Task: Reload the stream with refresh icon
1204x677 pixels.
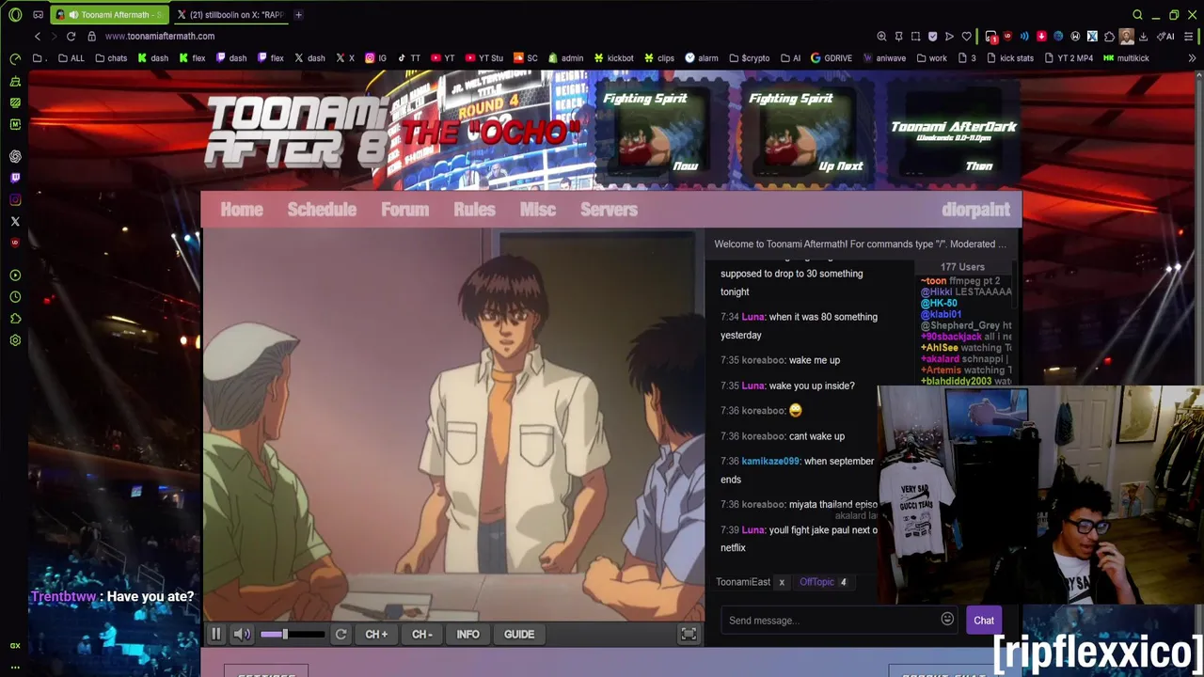Action: [x=341, y=635]
